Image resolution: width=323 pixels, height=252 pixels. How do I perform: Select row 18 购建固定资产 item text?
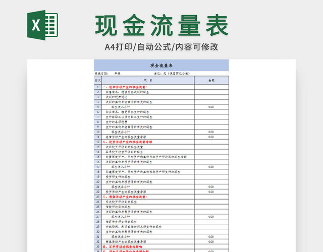pos(143,172)
